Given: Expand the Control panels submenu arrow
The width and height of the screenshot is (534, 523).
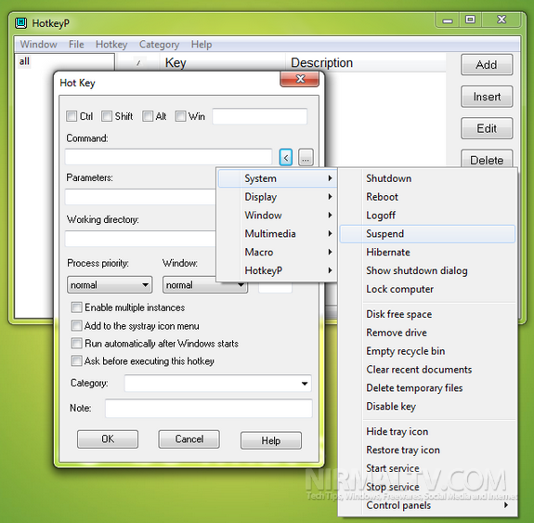Looking at the screenshot, I should point(506,505).
